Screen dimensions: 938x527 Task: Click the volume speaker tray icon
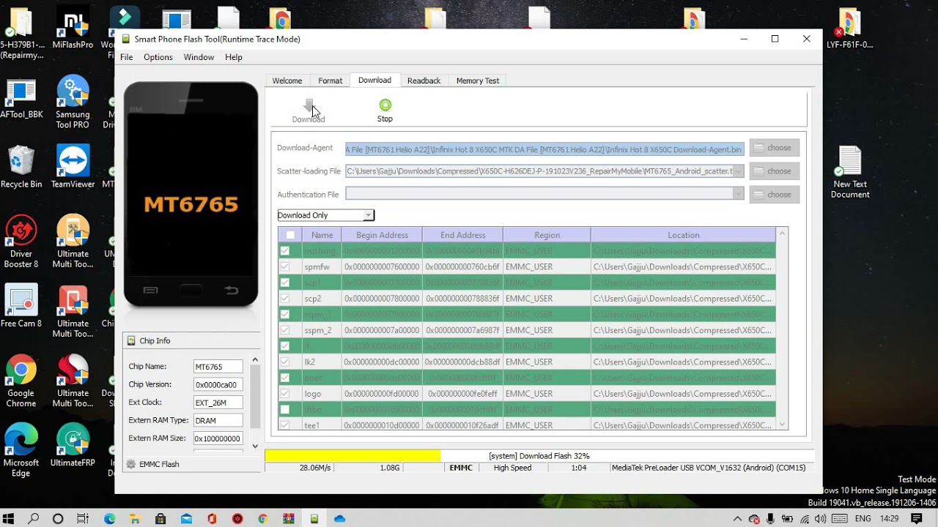(x=821, y=518)
